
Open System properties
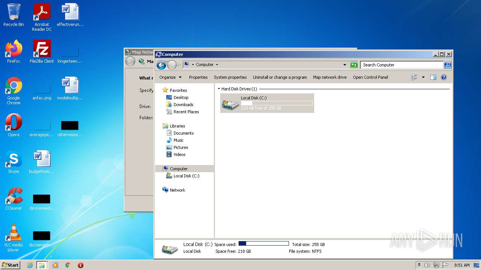click(x=230, y=77)
